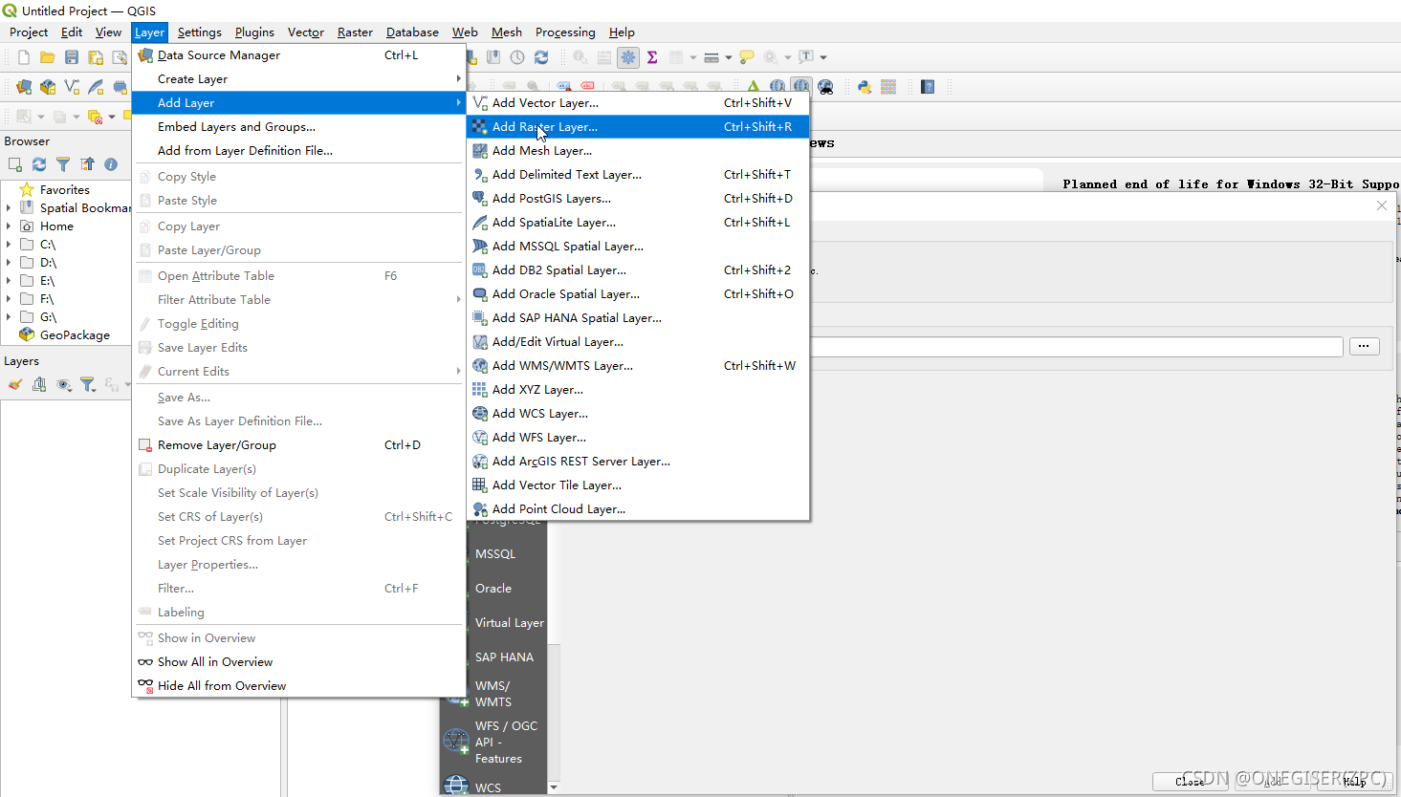This screenshot has width=1401, height=797.
Task: Switch to Virtual Layer sidebar tab
Action: [x=509, y=622]
